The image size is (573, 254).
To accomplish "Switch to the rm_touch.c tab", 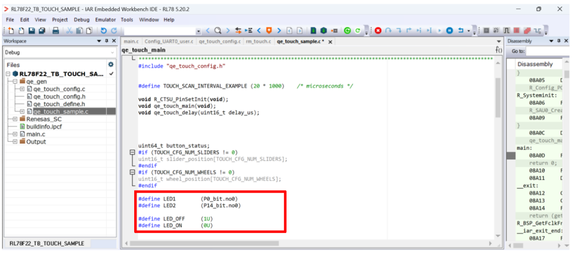I will coord(258,41).
